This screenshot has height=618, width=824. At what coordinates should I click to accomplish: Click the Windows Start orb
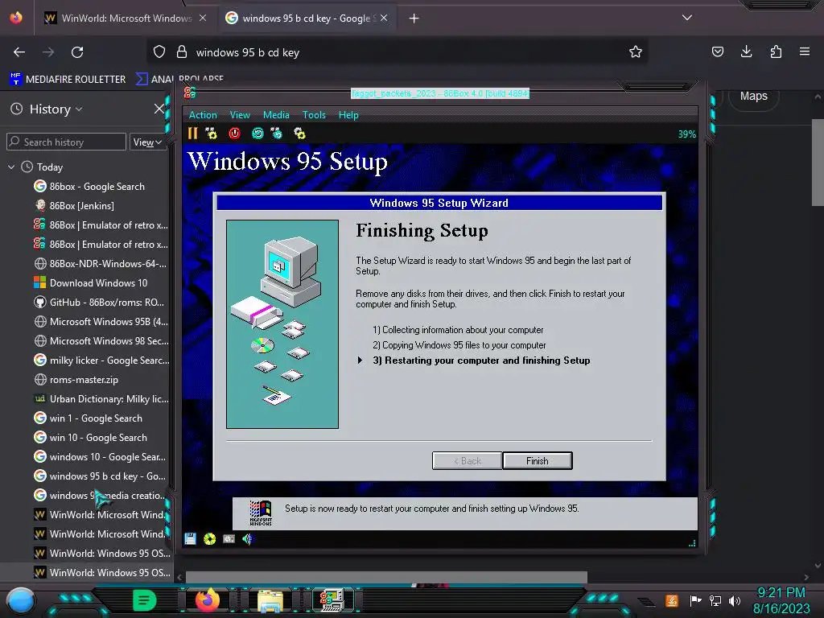coord(21,600)
